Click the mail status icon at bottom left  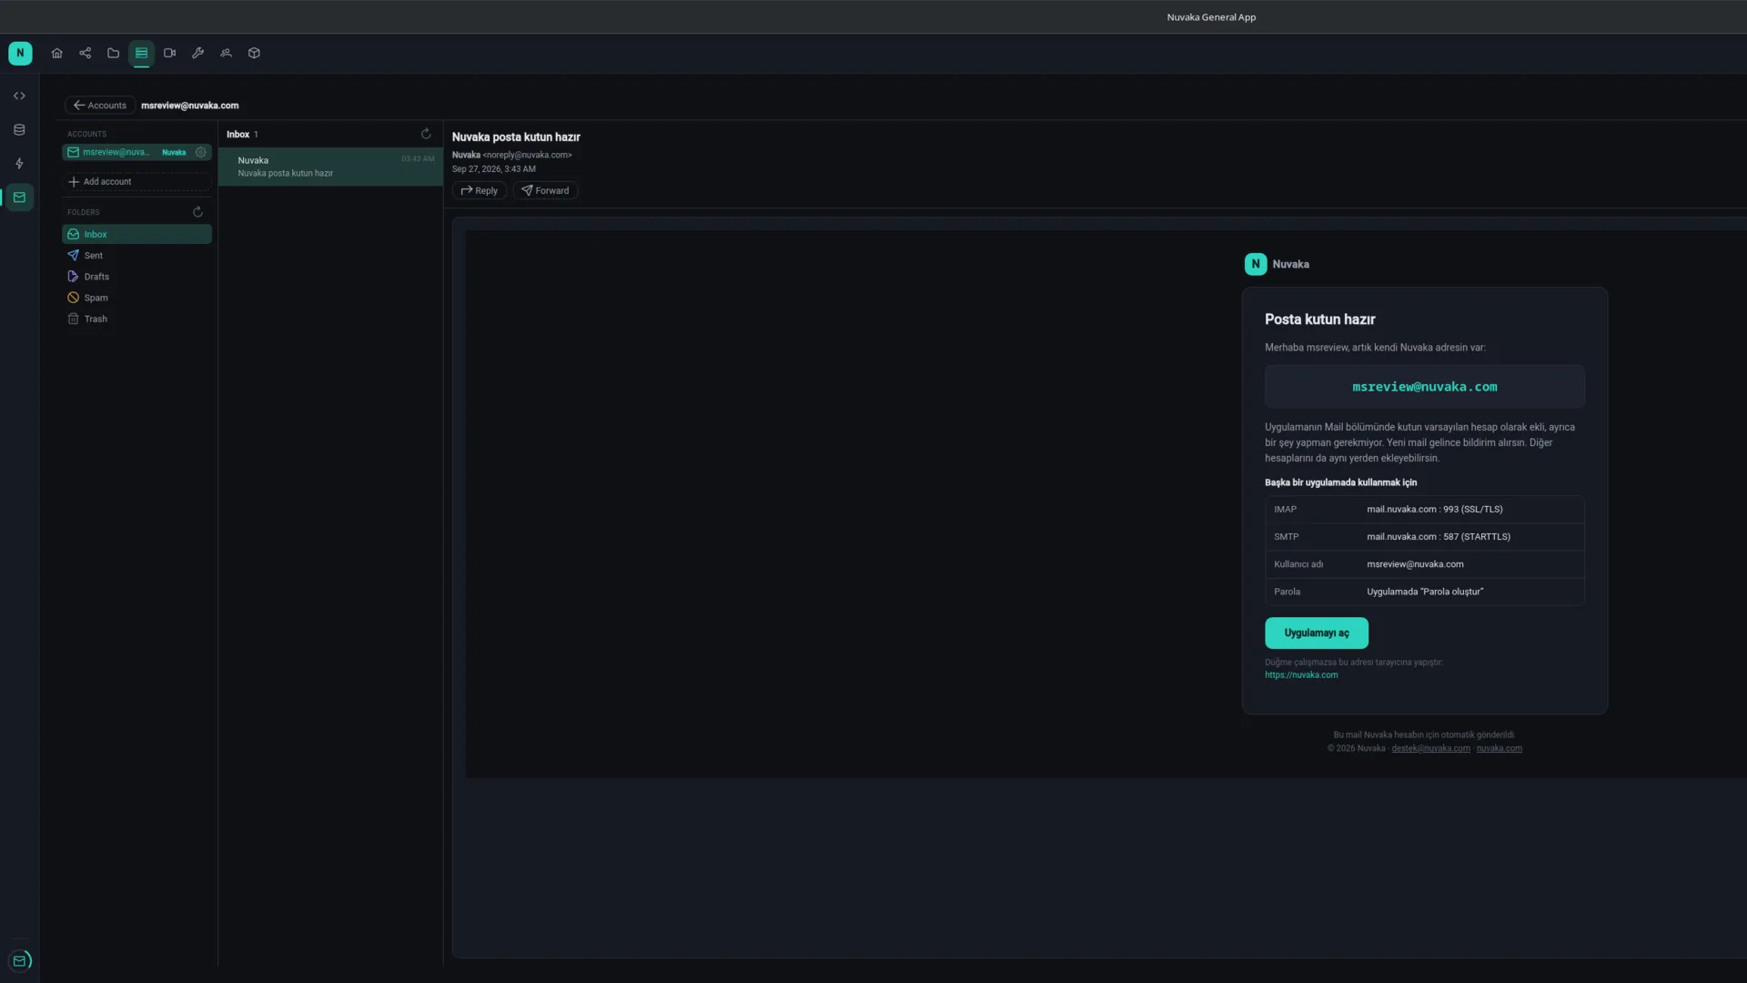(20, 960)
